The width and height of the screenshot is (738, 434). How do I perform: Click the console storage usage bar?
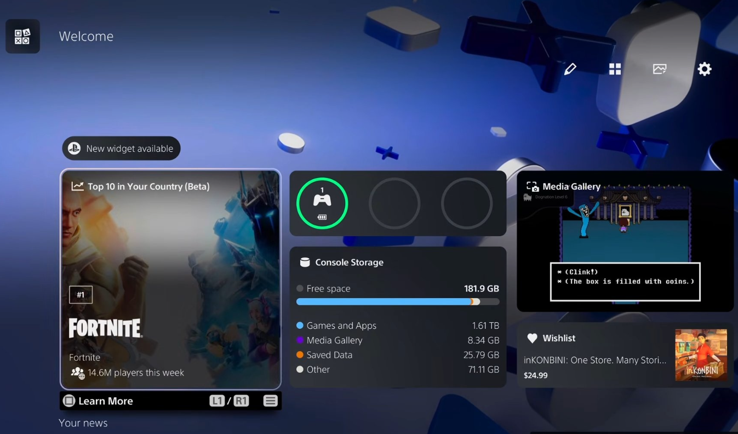[398, 302]
